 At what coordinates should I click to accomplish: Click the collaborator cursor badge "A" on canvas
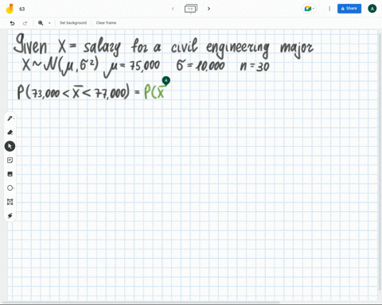pyautogui.click(x=166, y=80)
